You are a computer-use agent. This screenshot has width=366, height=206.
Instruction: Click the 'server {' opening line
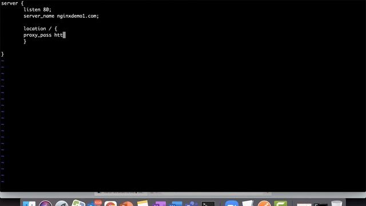point(13,3)
